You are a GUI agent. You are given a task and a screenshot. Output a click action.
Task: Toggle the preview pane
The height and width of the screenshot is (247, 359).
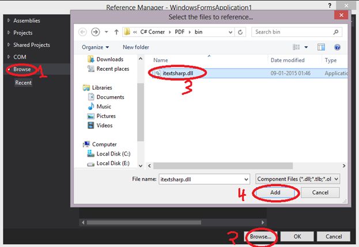(x=321, y=47)
